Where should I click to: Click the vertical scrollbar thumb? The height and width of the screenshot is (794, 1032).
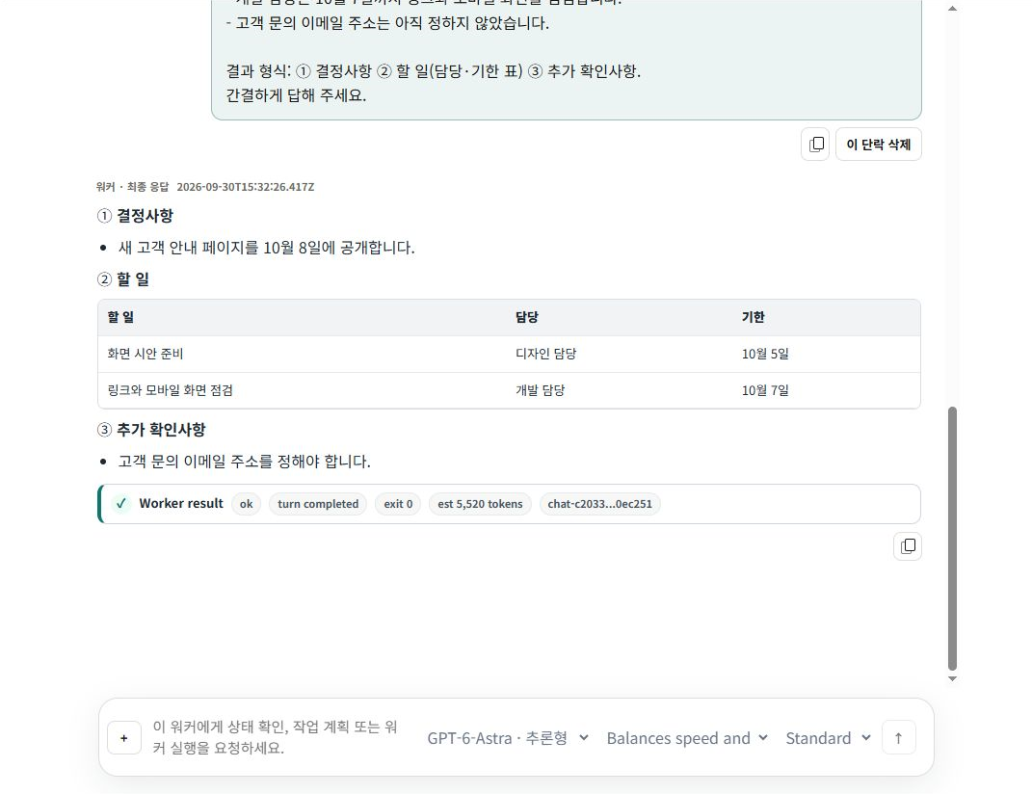coord(952,538)
